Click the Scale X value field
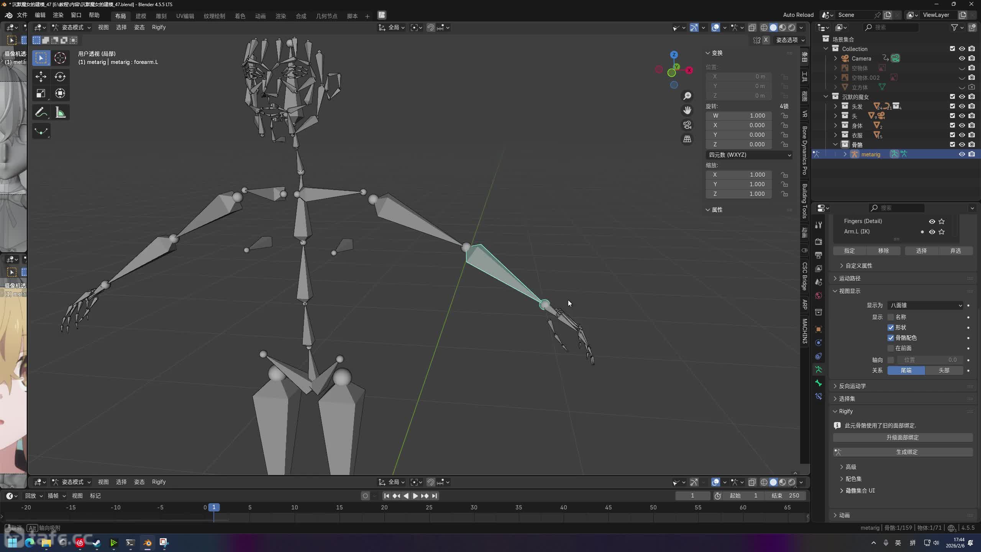 coord(739,174)
